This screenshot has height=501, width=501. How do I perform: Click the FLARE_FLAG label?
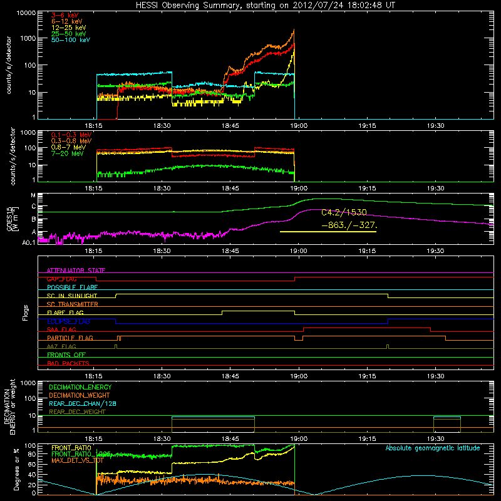pos(65,312)
